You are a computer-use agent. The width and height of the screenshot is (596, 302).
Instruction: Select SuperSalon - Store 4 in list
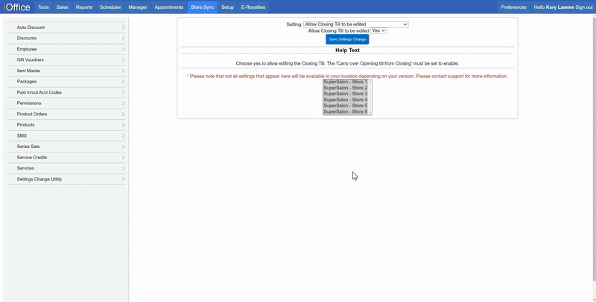coord(346,100)
